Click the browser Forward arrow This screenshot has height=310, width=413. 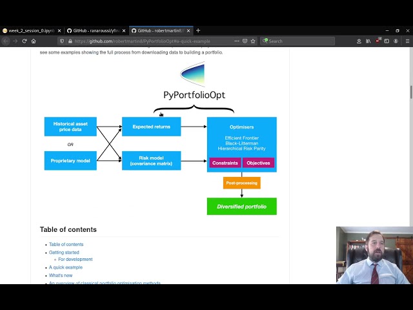pos(15,41)
